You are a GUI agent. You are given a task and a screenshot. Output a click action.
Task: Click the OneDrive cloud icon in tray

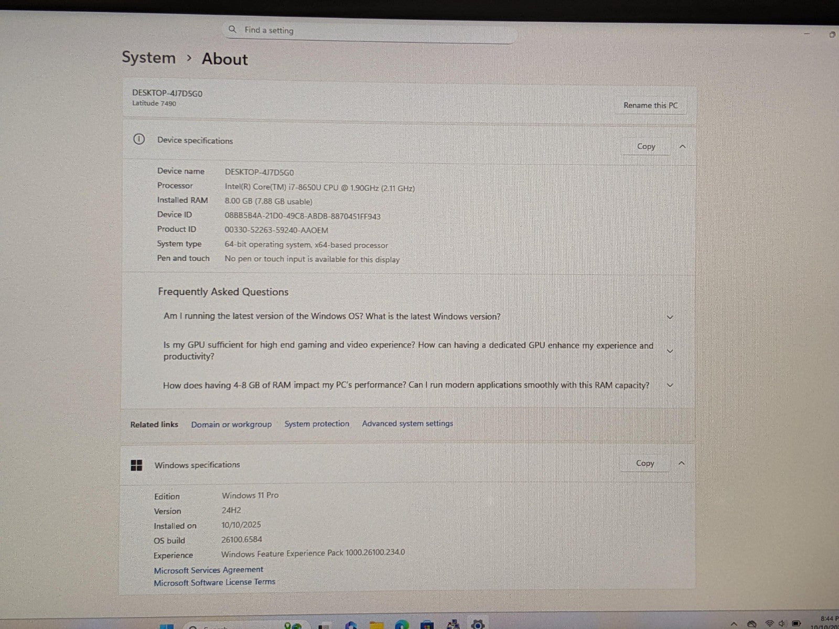click(751, 624)
